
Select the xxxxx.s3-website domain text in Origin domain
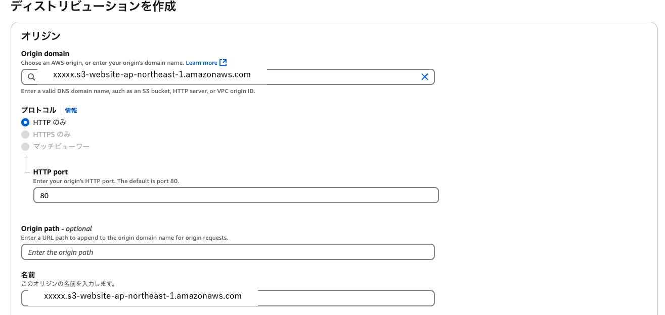(x=151, y=74)
